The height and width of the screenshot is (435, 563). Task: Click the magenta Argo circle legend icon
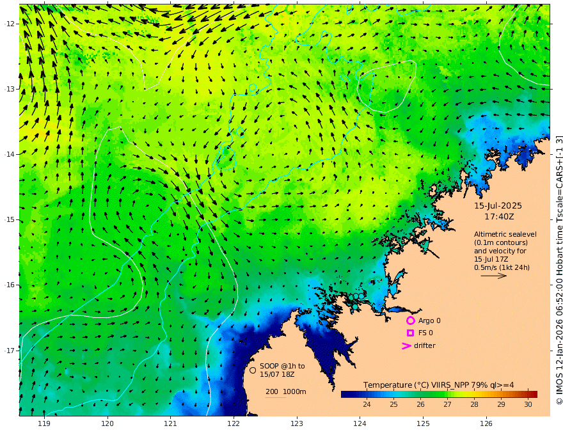(x=410, y=320)
